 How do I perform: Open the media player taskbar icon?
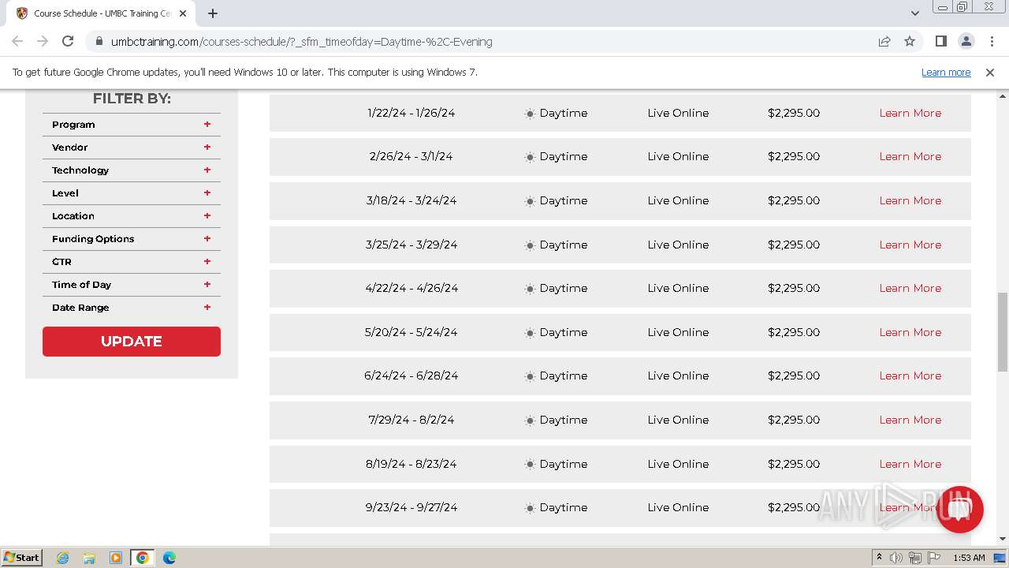(115, 558)
